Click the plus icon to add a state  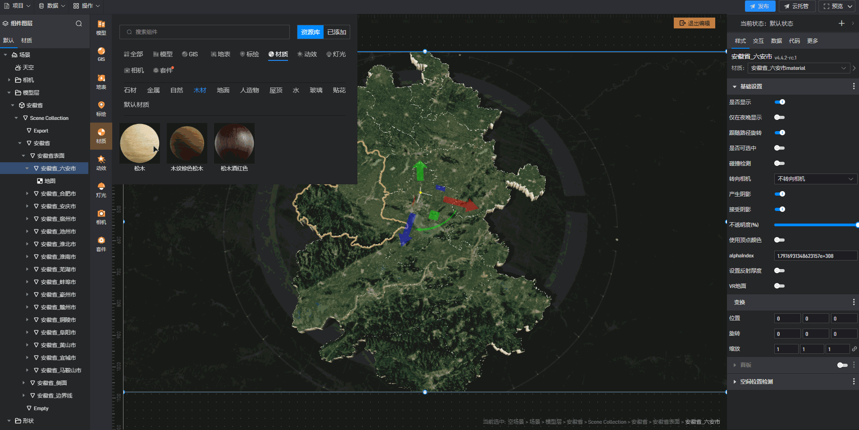click(841, 23)
